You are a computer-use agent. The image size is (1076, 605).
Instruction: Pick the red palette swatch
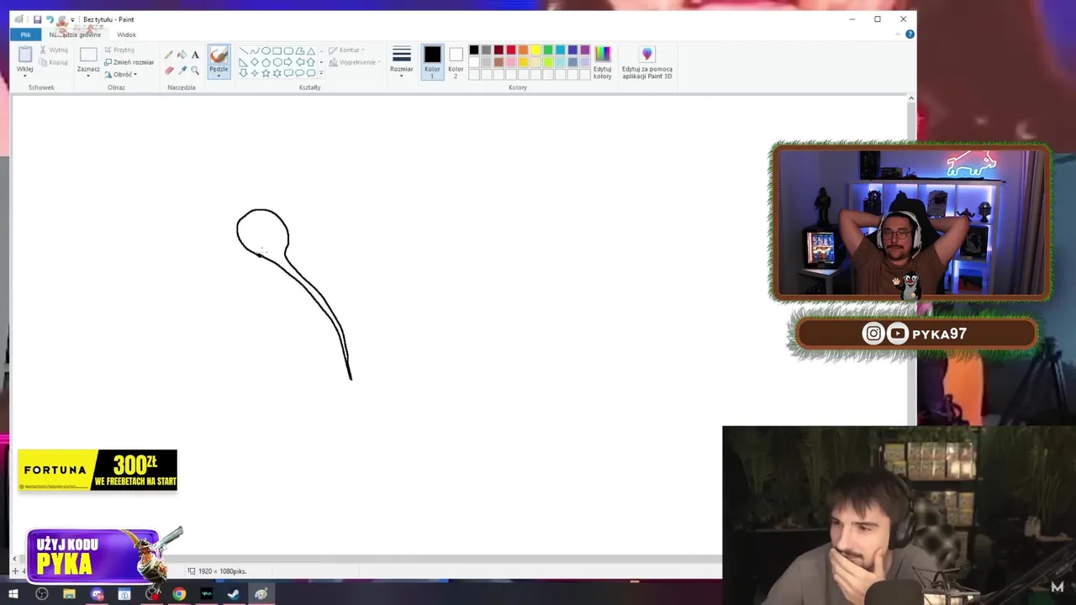(511, 50)
